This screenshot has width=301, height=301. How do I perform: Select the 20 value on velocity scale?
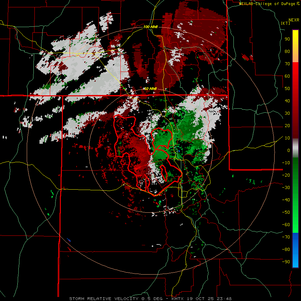287,125
